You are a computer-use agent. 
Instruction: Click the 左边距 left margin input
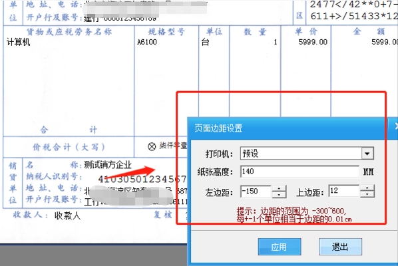[256, 192]
